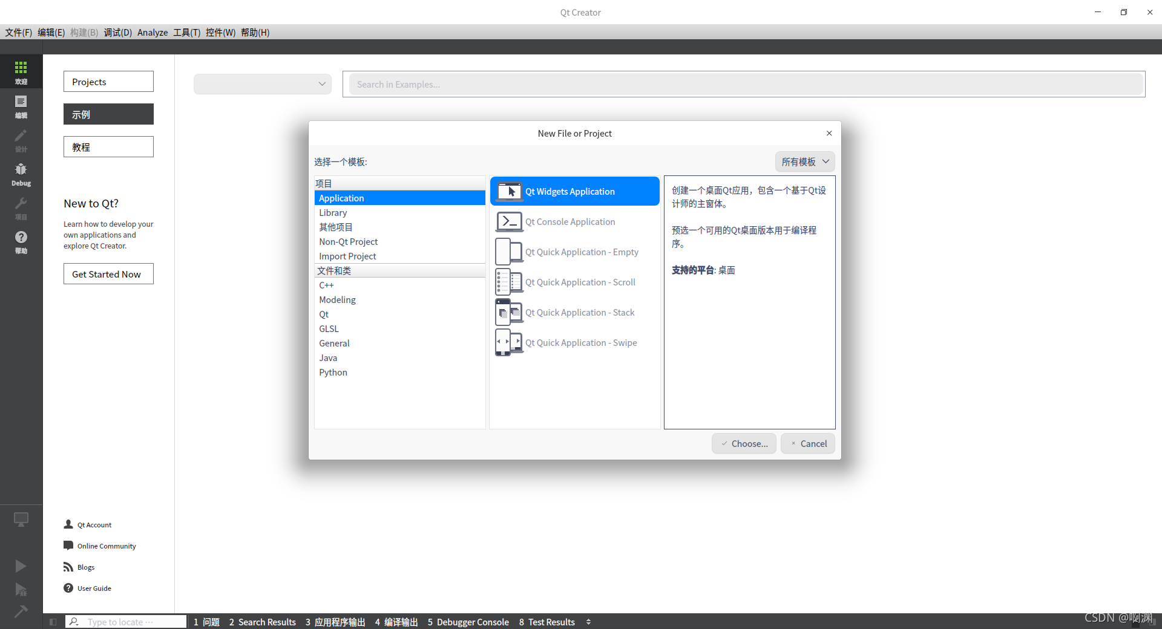Select Java category
Viewport: 1162px width, 629px height.
point(400,357)
